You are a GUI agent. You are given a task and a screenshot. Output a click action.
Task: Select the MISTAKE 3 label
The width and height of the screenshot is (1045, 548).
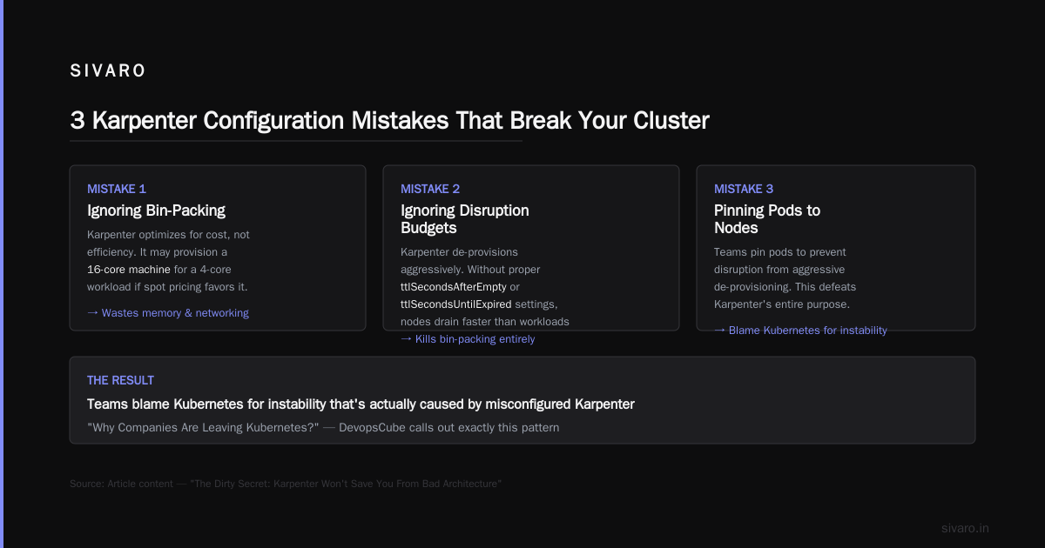pyautogui.click(x=744, y=189)
